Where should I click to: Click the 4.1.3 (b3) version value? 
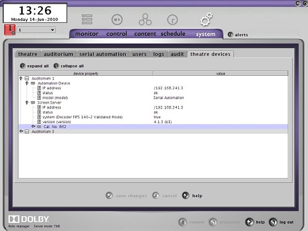(163, 122)
